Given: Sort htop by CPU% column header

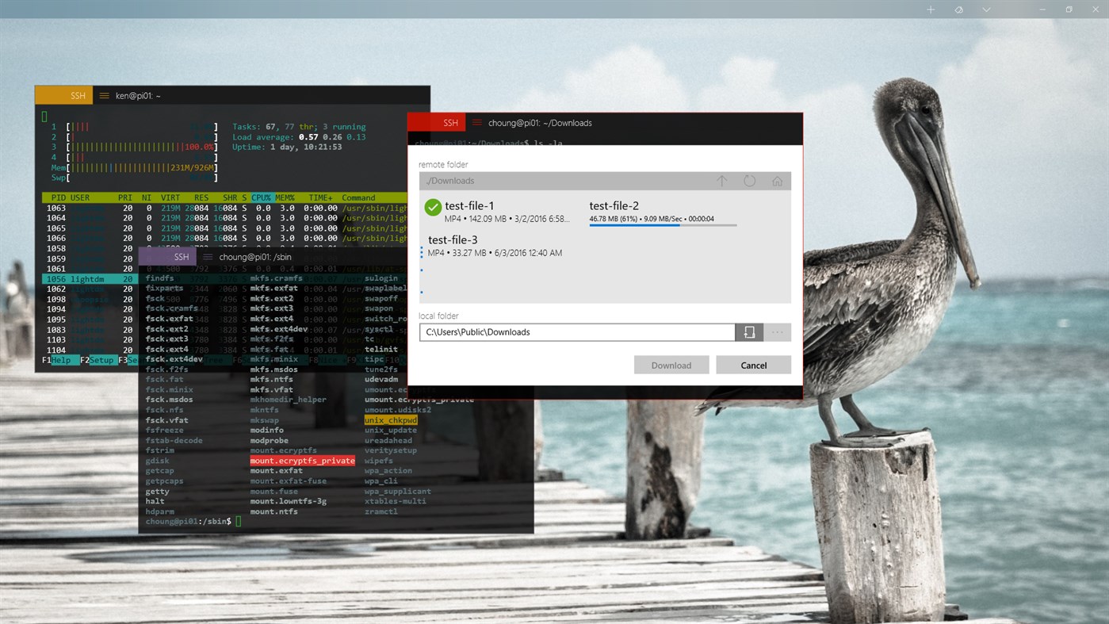Looking at the screenshot, I should point(262,197).
